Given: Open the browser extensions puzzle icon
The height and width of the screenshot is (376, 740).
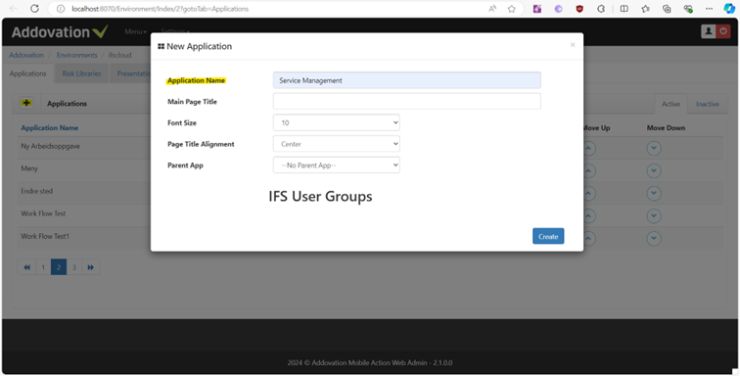Looking at the screenshot, I should point(601,9).
